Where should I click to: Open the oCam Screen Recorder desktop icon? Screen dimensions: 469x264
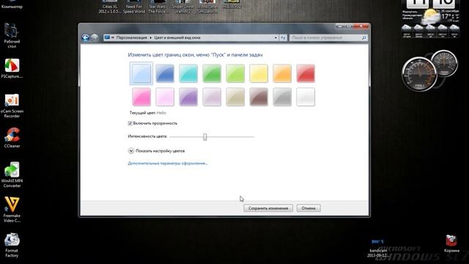[x=12, y=106]
